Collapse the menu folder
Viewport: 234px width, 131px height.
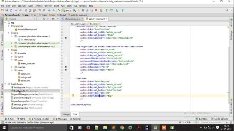(x=12, y=60)
